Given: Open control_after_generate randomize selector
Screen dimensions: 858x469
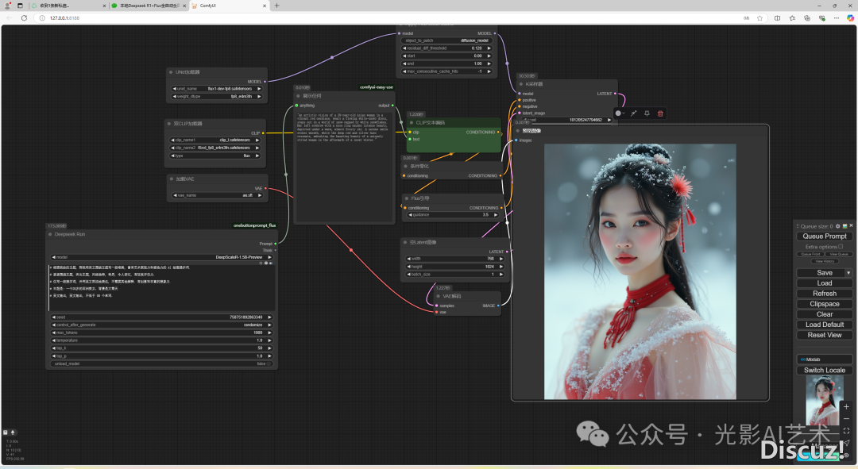Looking at the screenshot, I should coord(162,325).
